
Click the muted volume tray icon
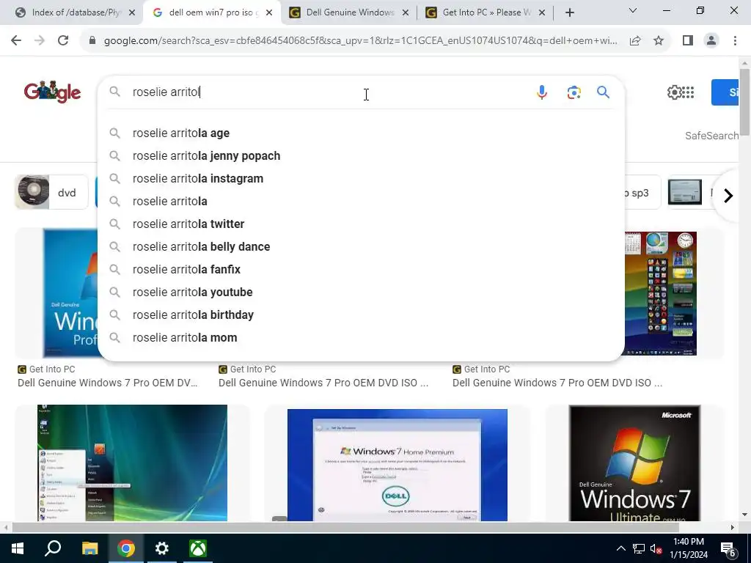coord(656,548)
